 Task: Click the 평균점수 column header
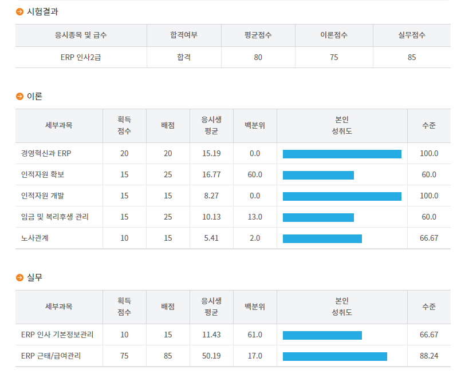[x=258, y=35]
